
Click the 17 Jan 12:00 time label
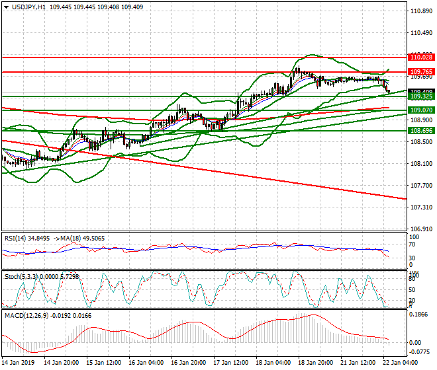[231, 363]
